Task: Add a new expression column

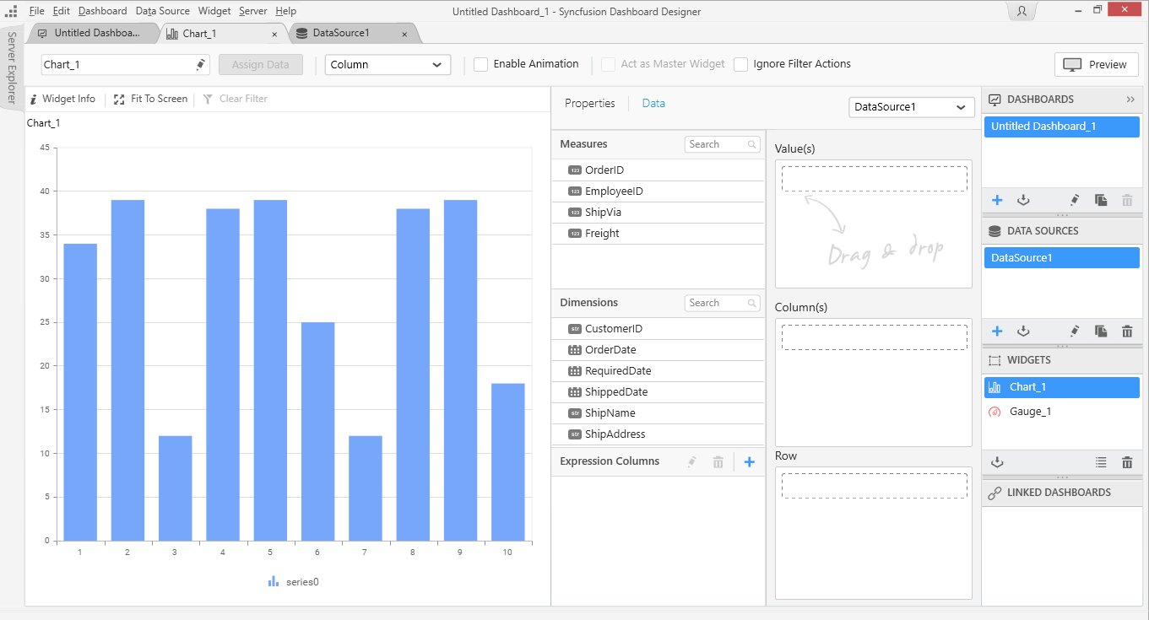Action: [x=749, y=461]
